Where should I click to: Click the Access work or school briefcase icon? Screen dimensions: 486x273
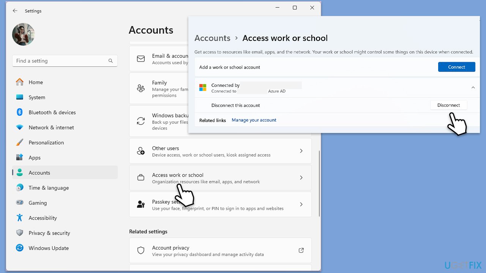[x=141, y=177]
